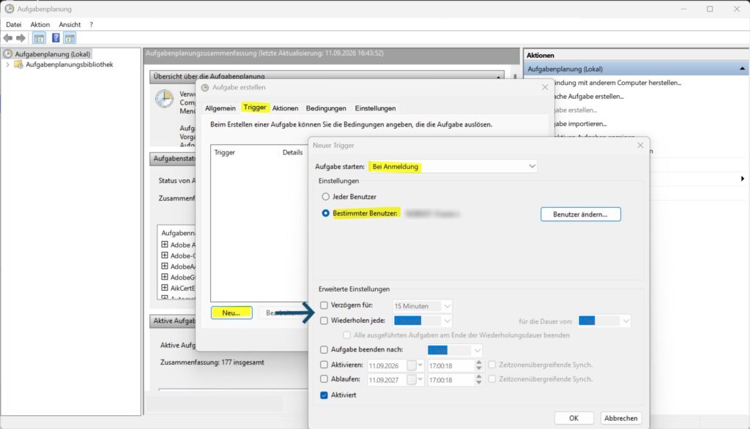Viewport: 750px width, 429px height.
Task: Click the Trigger column header
Action: pyautogui.click(x=244, y=152)
